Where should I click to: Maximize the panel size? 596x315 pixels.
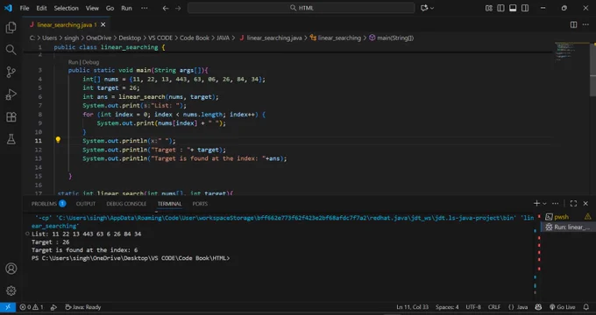pyautogui.click(x=573, y=203)
